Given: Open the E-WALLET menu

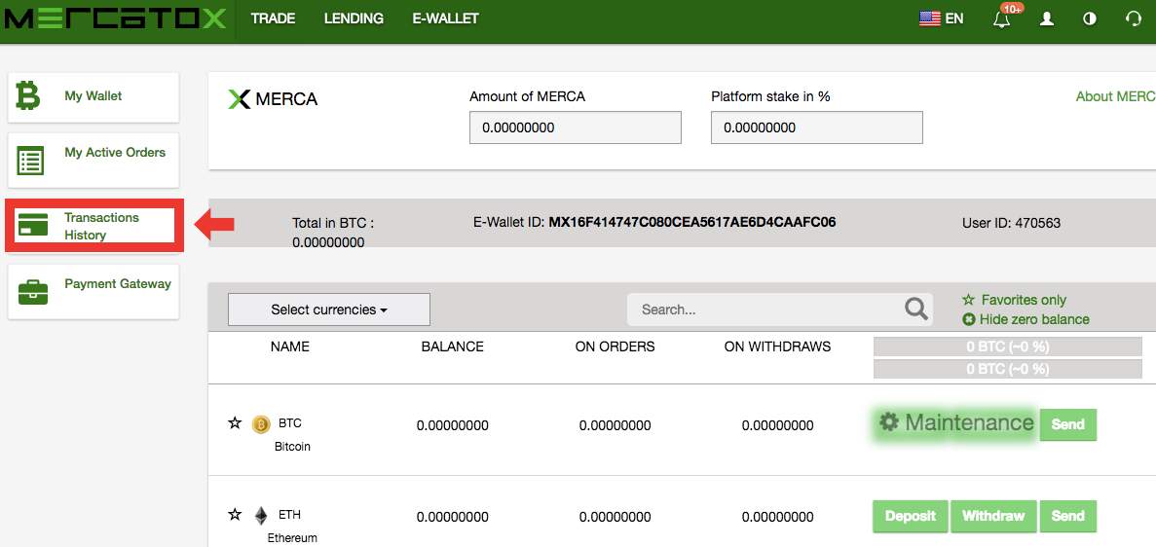Looking at the screenshot, I should [446, 19].
